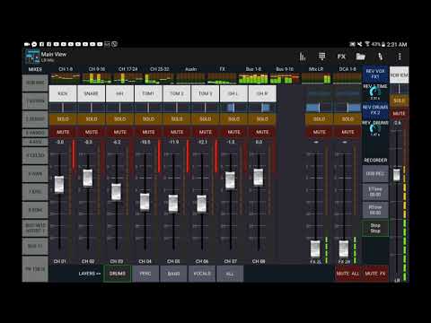The image size is (431, 323).
Task: Open the three-dot overflow menu
Action: coord(400,57)
